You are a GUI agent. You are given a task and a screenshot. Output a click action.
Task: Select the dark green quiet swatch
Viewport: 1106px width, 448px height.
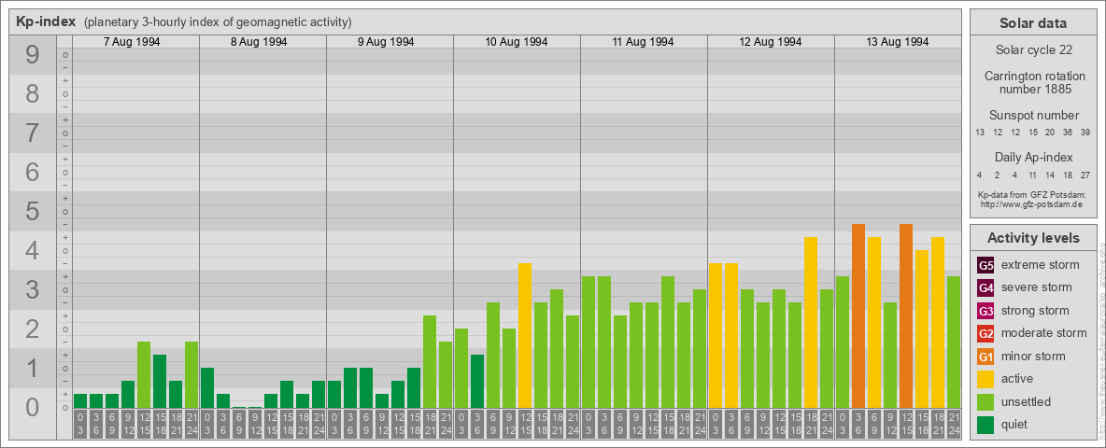pos(985,424)
